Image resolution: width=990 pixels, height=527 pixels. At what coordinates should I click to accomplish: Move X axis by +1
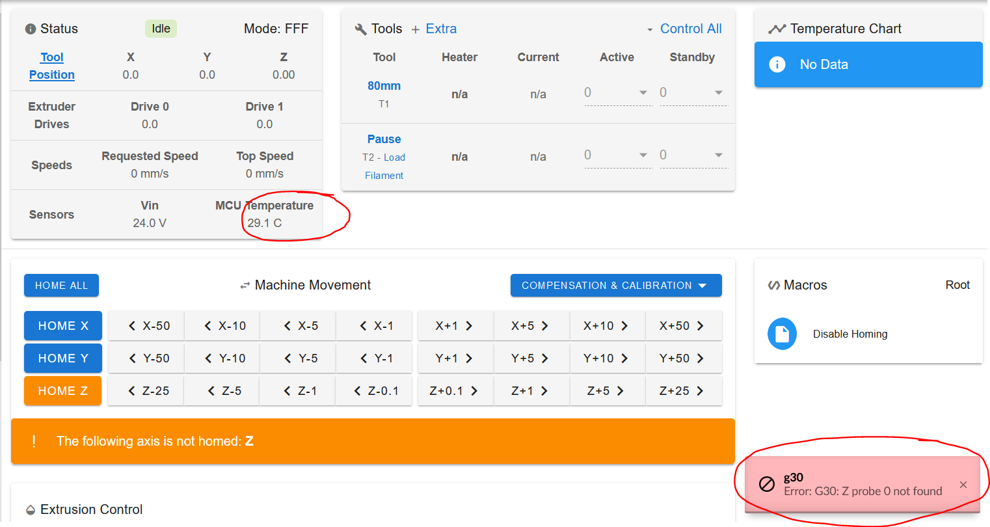(x=456, y=326)
